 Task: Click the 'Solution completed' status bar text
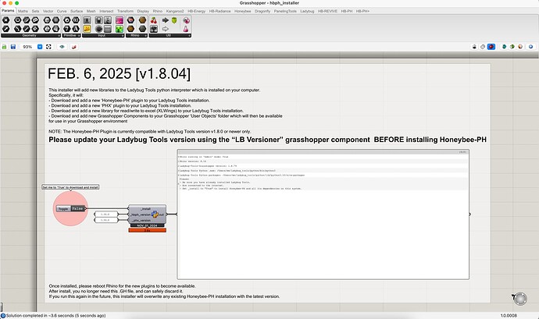tap(56, 316)
